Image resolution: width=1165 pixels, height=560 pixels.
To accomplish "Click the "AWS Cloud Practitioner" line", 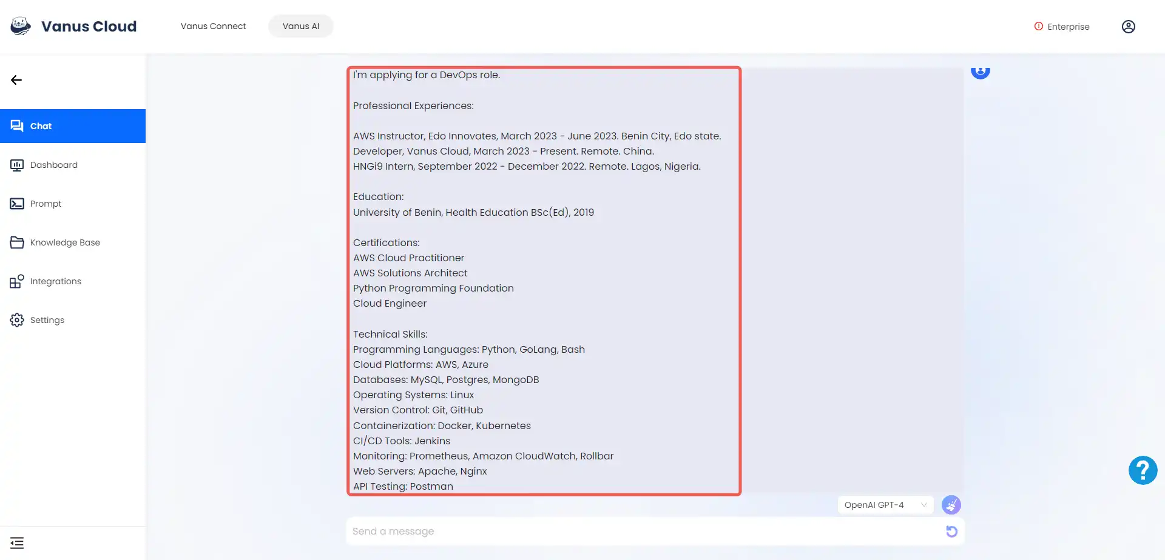I will pos(408,258).
